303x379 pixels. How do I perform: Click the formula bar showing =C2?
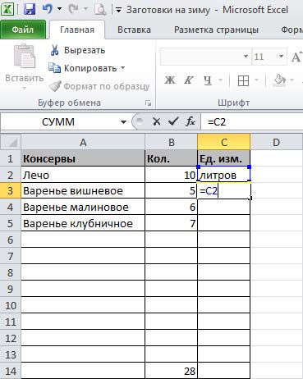(252, 122)
